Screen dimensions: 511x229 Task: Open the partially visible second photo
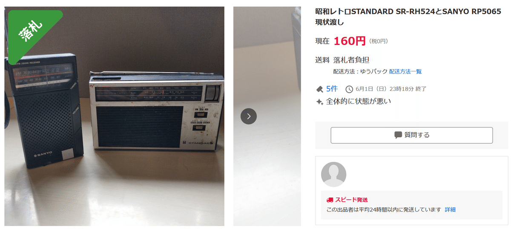coord(267,116)
